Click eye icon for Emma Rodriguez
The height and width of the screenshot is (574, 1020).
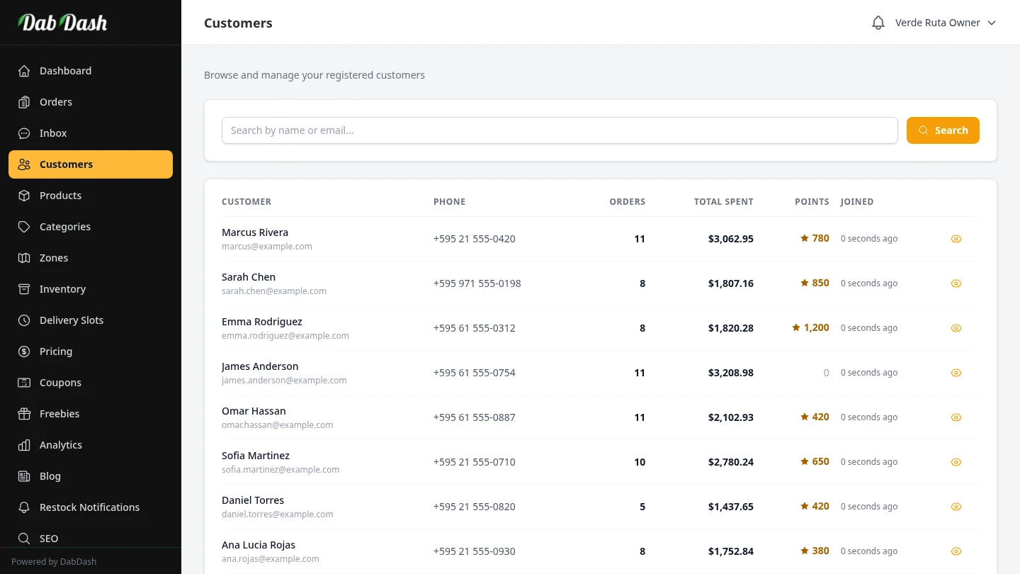[956, 328]
